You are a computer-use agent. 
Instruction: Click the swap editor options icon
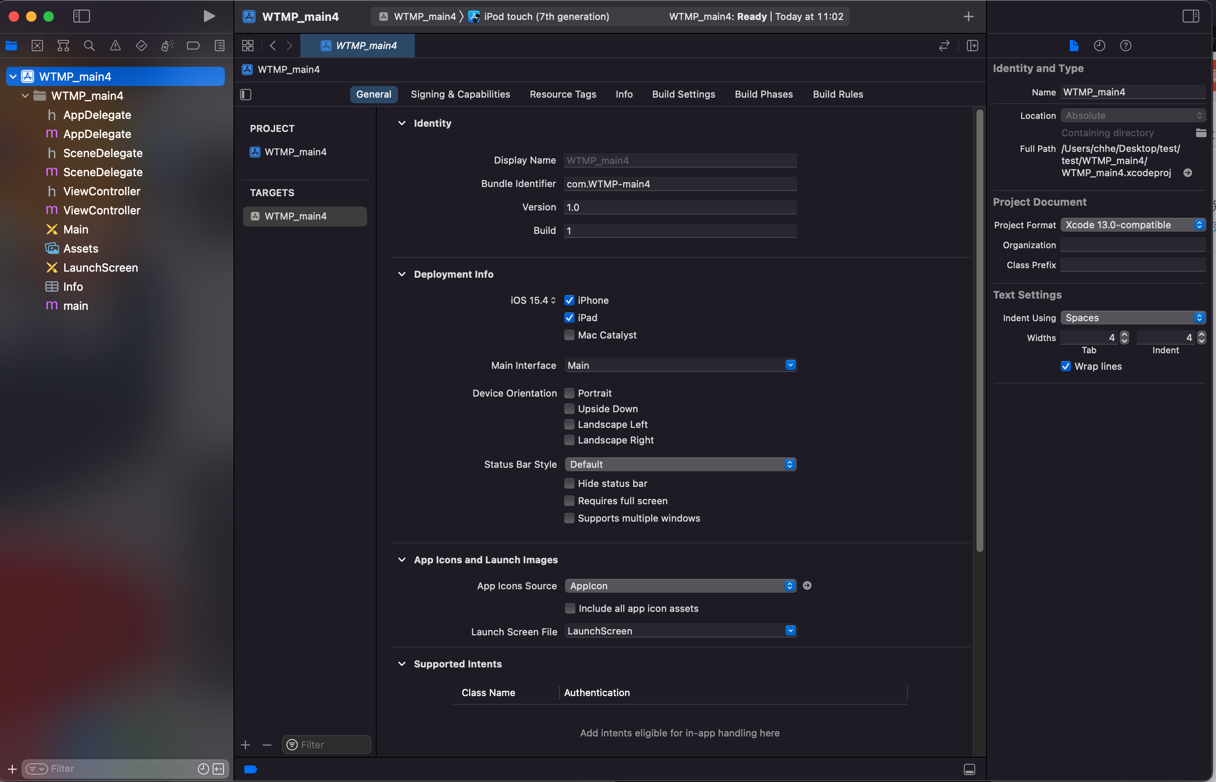click(x=944, y=46)
